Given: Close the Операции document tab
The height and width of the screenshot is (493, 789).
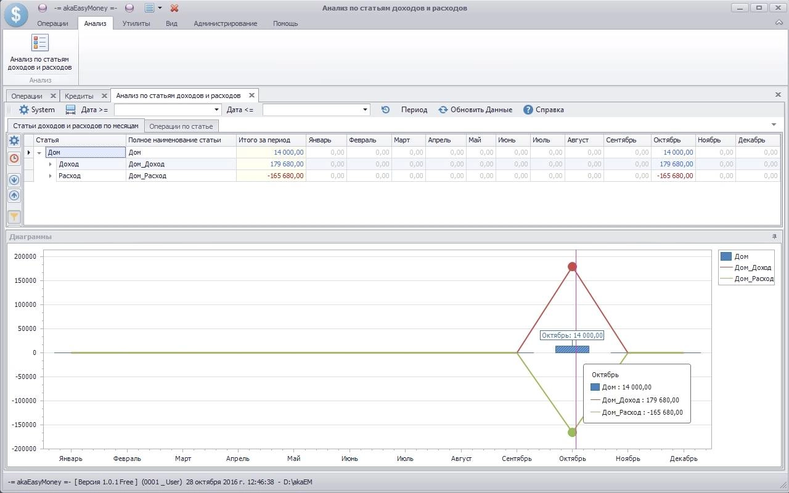Looking at the screenshot, I should coord(53,96).
